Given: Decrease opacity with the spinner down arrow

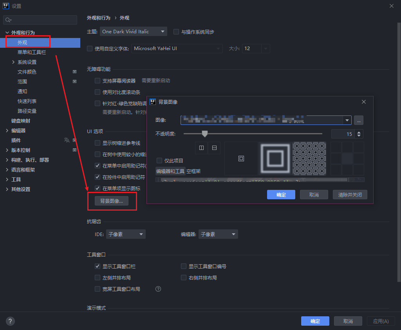Looking at the screenshot, I should (359, 135).
